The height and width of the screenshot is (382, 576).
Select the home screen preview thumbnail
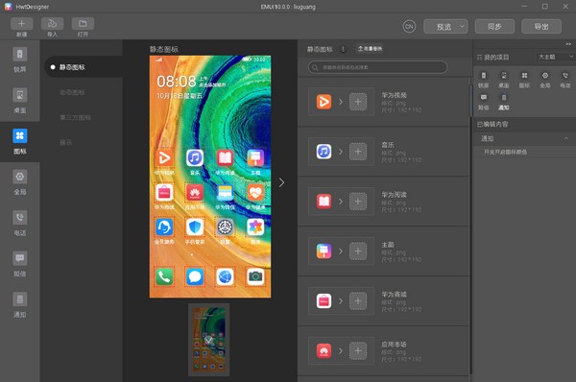click(x=208, y=340)
